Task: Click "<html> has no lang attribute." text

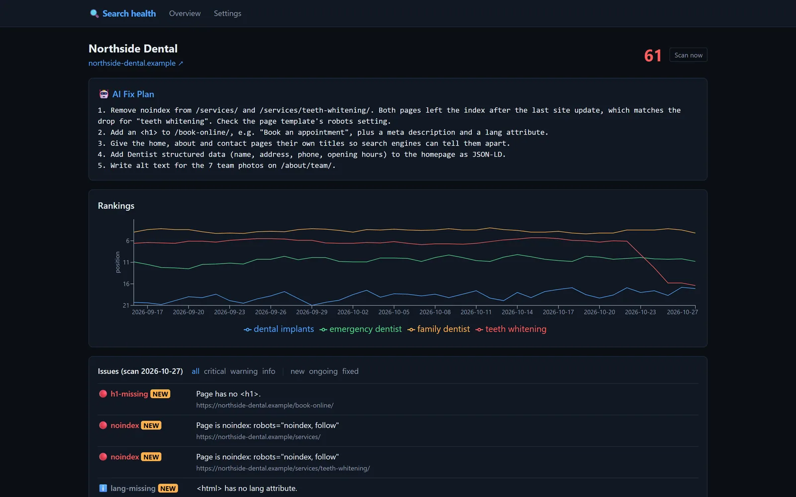Action: (x=247, y=489)
